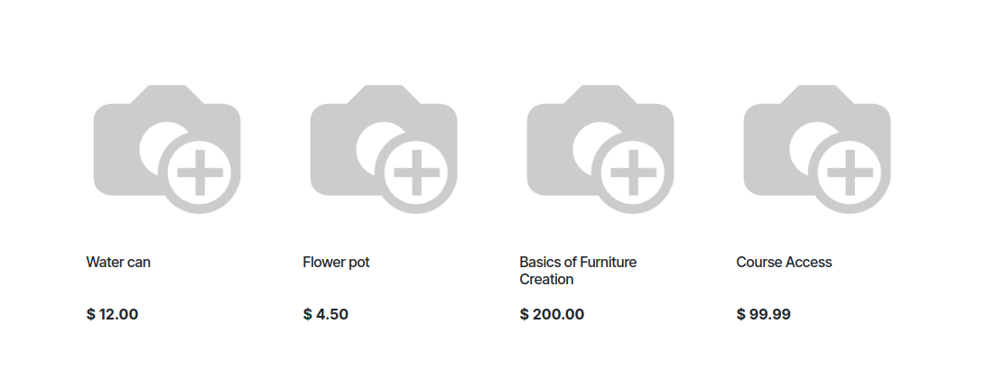Open the Course Access product link
This screenshot has width=986, height=389.
tap(784, 262)
